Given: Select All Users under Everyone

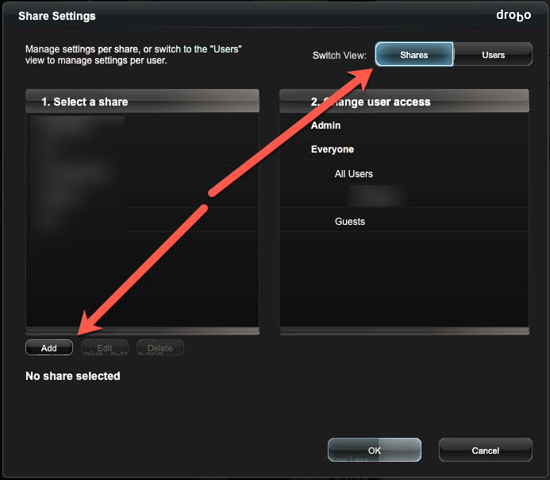Looking at the screenshot, I should (404, 173).
